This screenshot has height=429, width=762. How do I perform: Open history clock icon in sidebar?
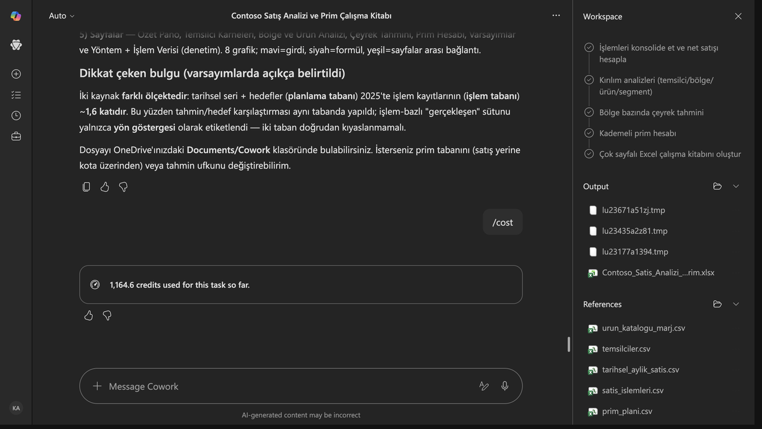point(16,116)
